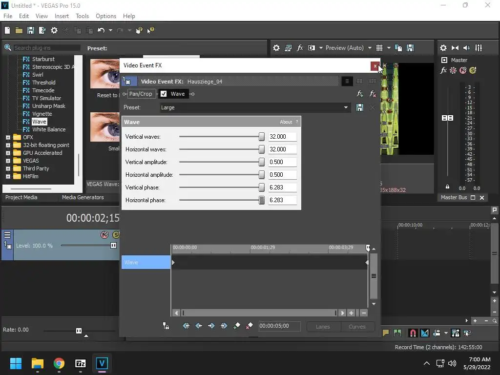The height and width of the screenshot is (375, 500).
Task: Click Master FX icon in mixer
Action: (443, 70)
